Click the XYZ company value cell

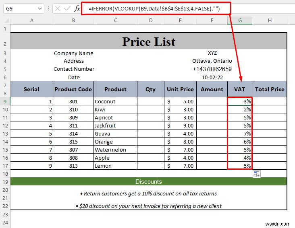click(x=212, y=53)
